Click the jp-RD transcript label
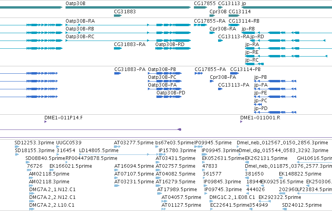This screenshot has width=332, height=211. tap(257, 37)
